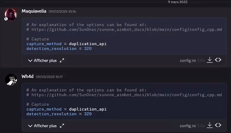
Task: Download Wh4d's config.ini file
Action: pos(210,125)
